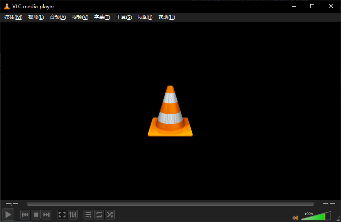Click the playback seek bar
Screen dimensions: 341x222
(170, 204)
